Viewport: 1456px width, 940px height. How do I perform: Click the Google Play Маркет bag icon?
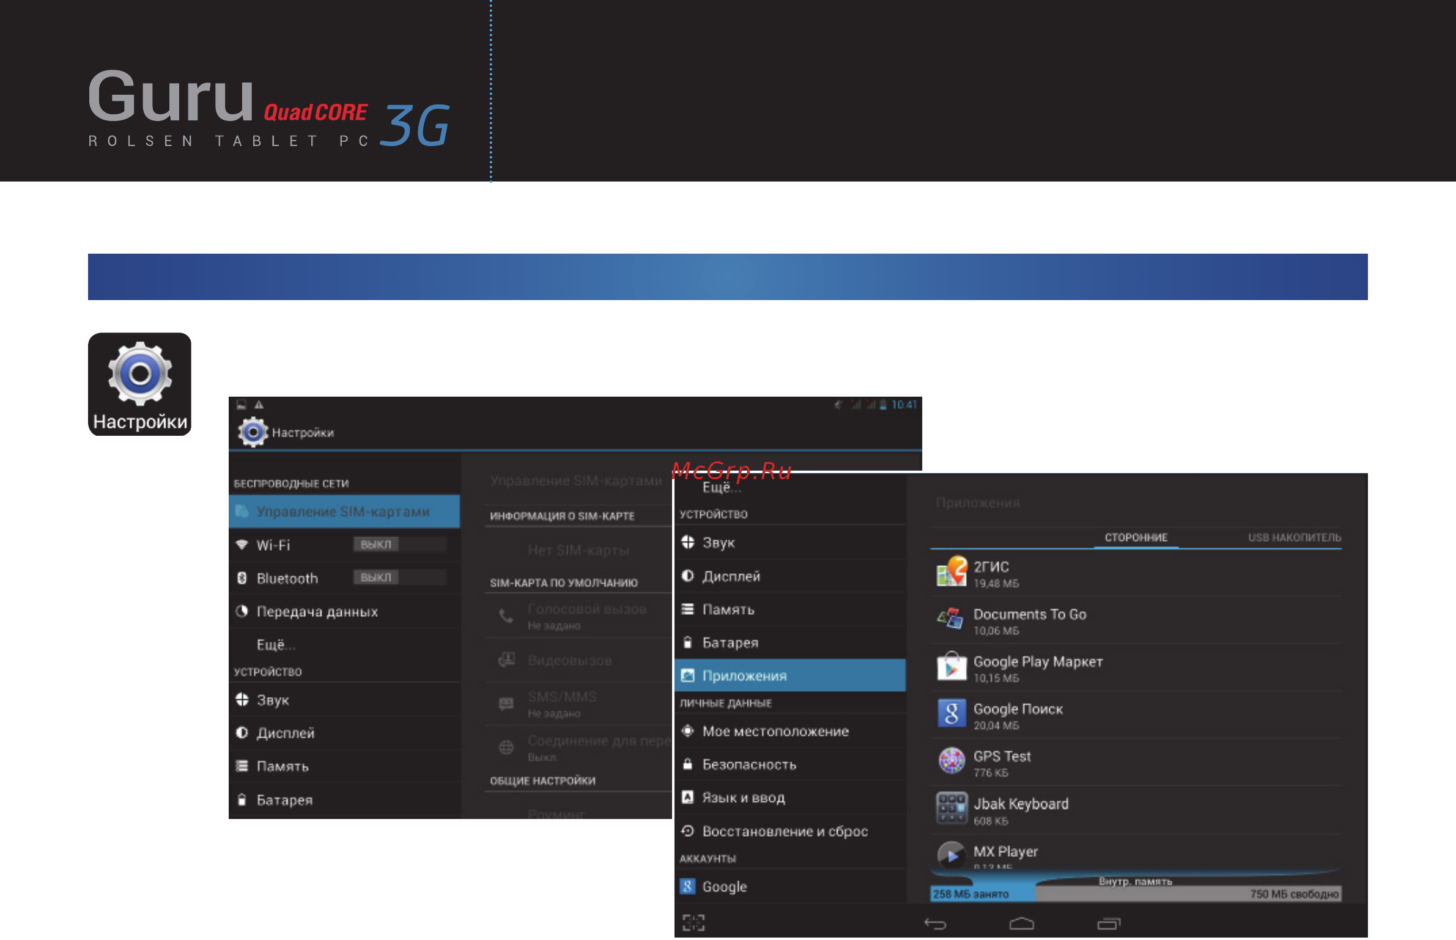[x=952, y=666]
